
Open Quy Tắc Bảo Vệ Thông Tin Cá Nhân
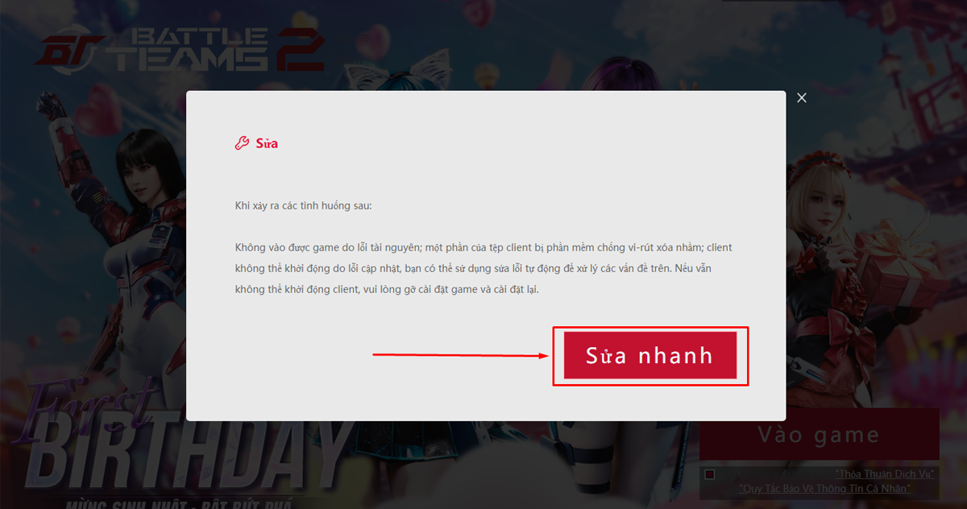click(x=825, y=488)
